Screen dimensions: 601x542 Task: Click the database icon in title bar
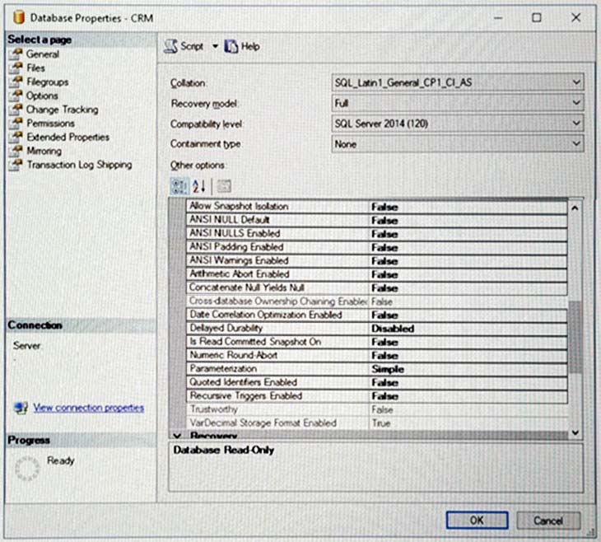[19, 17]
